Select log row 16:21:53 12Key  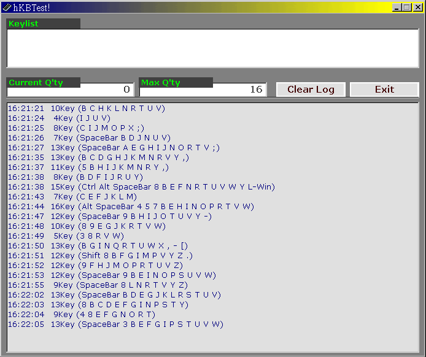pyautogui.click(x=112, y=275)
